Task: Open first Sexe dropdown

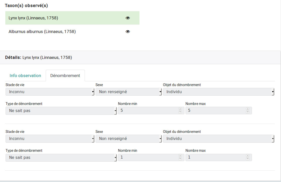Action: pyautogui.click(x=128, y=92)
